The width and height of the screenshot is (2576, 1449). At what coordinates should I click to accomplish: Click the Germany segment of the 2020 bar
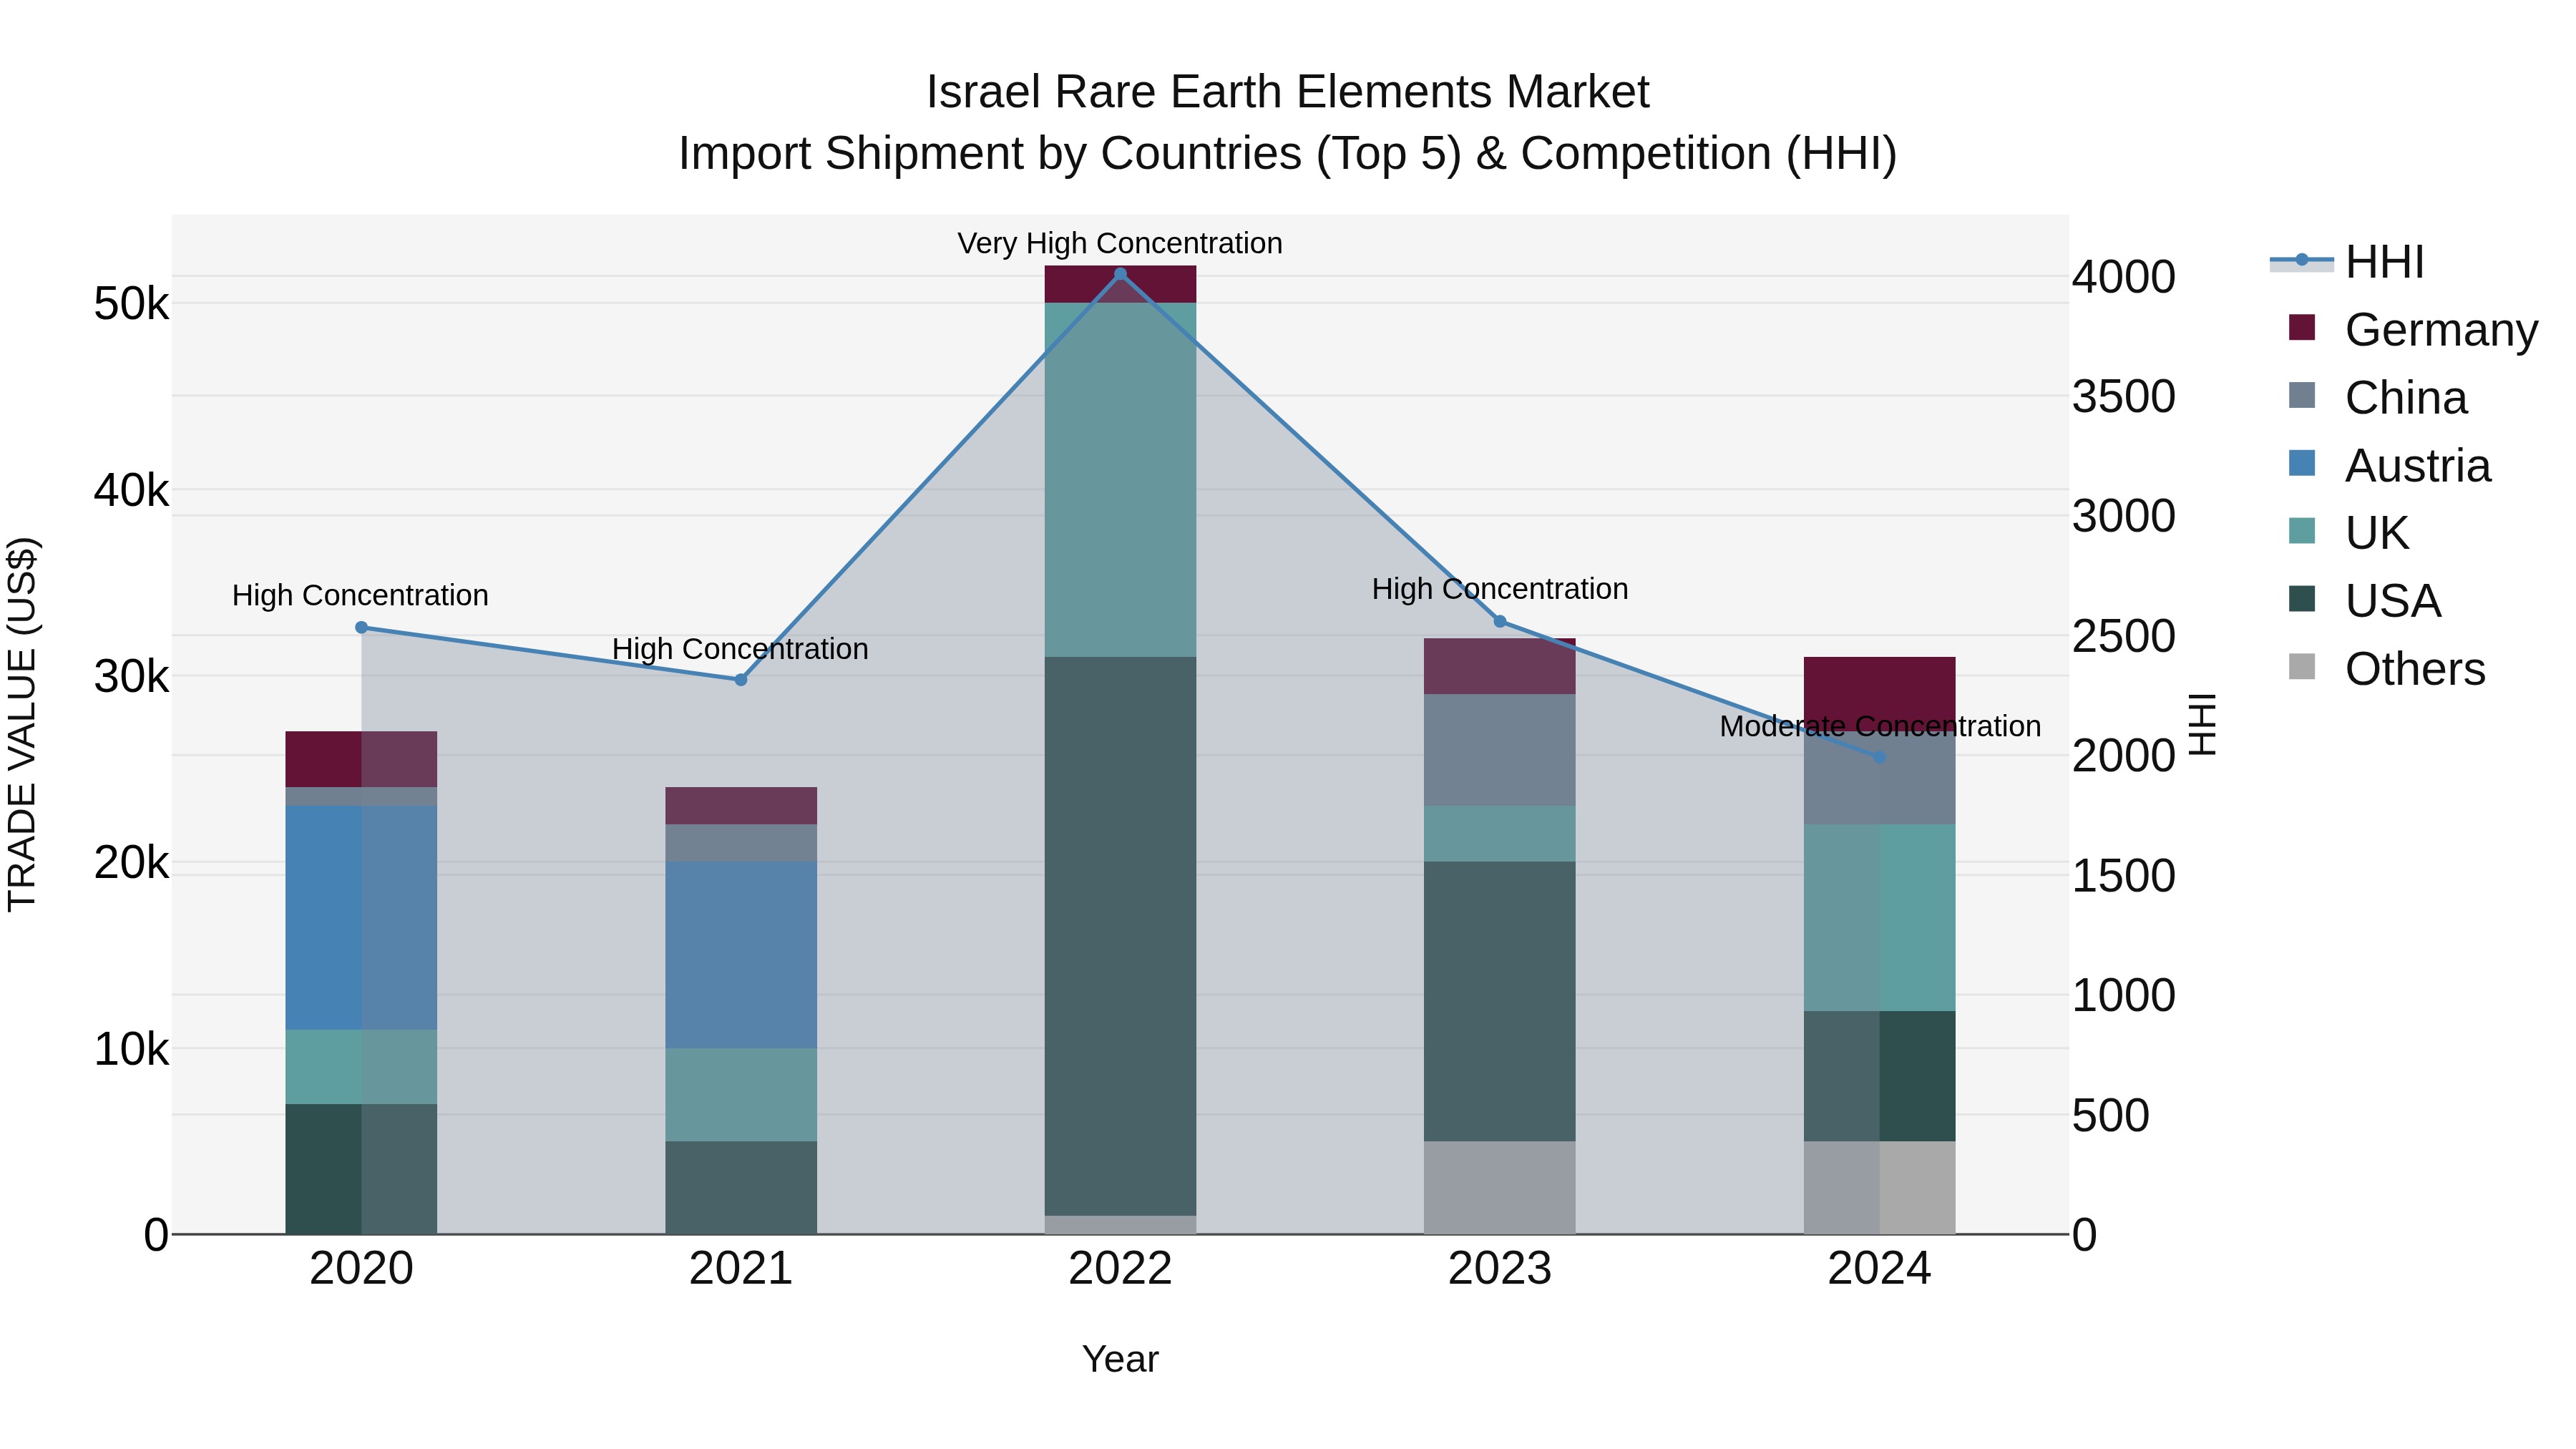coord(362,759)
